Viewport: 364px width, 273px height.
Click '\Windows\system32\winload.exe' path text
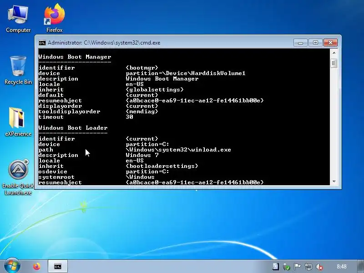178,150
